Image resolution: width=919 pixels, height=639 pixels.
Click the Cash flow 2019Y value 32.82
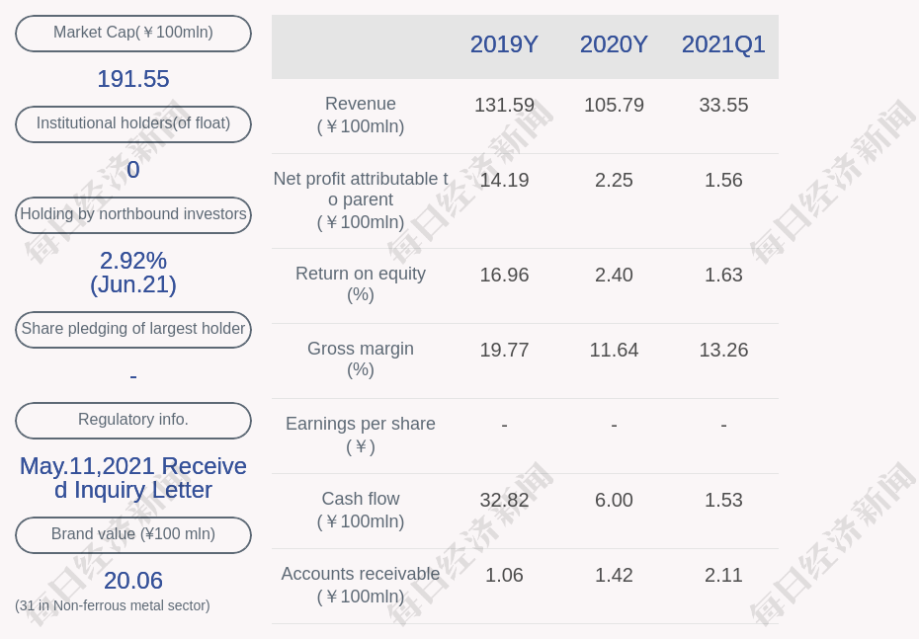(504, 500)
